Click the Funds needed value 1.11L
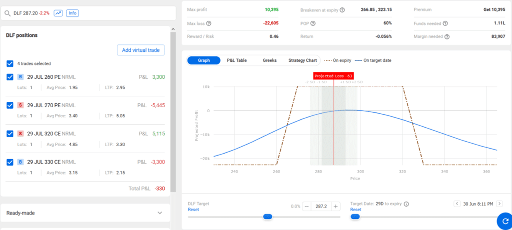Image resolution: width=512 pixels, height=230 pixels. point(500,23)
